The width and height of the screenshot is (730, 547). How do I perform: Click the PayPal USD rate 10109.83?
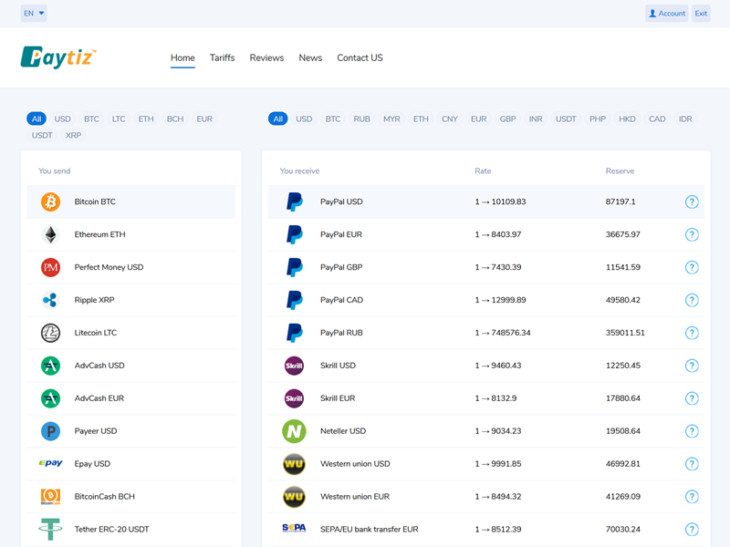(500, 201)
